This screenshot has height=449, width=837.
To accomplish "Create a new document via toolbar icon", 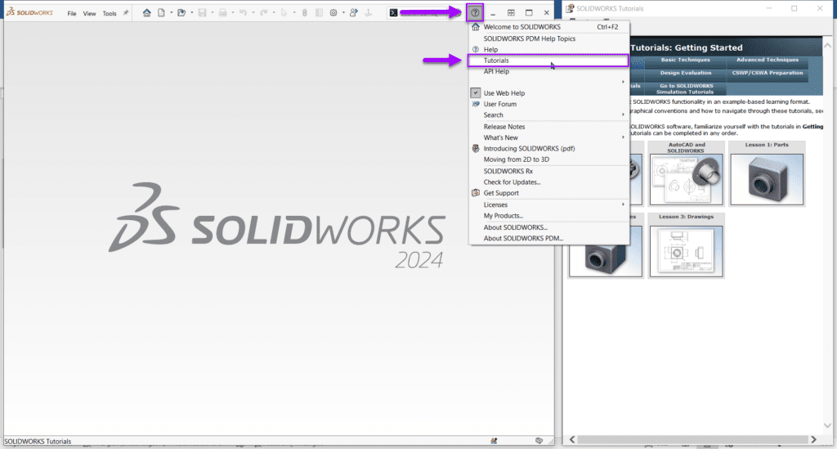I will 161,13.
